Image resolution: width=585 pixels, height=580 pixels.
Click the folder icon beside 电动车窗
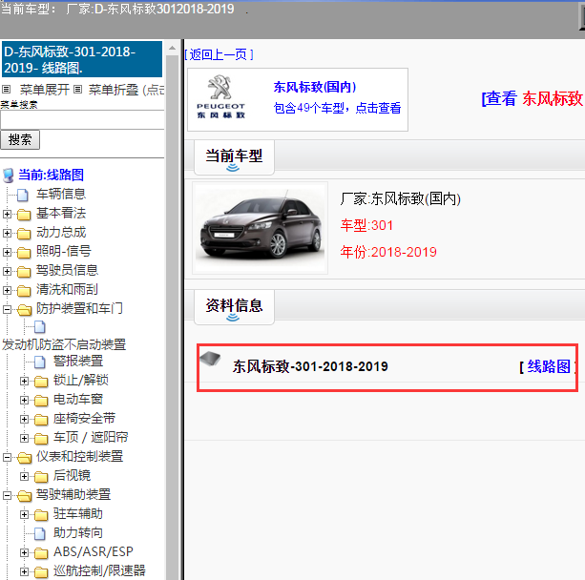(x=41, y=401)
